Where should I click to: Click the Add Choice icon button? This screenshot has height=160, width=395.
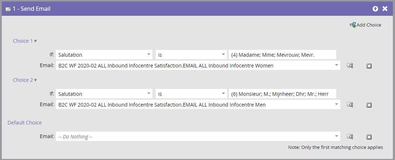353,25
